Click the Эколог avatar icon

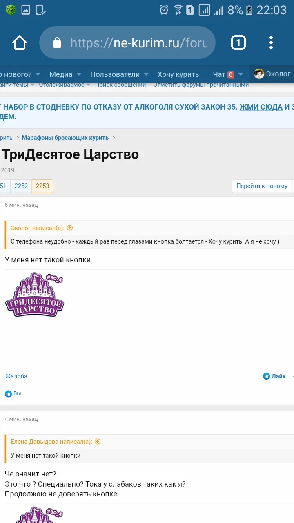click(259, 74)
